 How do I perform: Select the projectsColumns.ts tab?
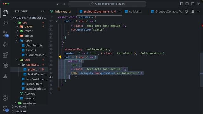coord(96,12)
